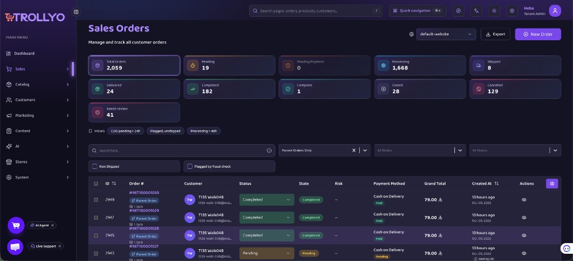
Task: Open the All States dropdown
Action: (x=420, y=150)
